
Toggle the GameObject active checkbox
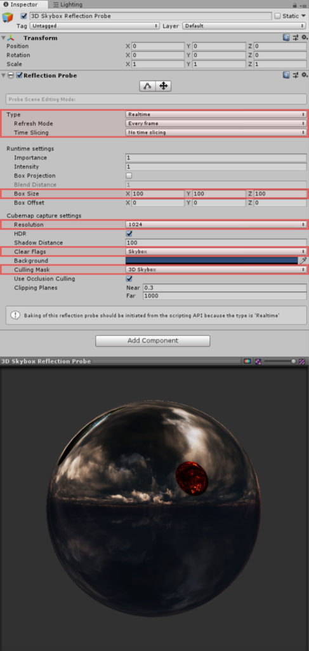pos(23,16)
